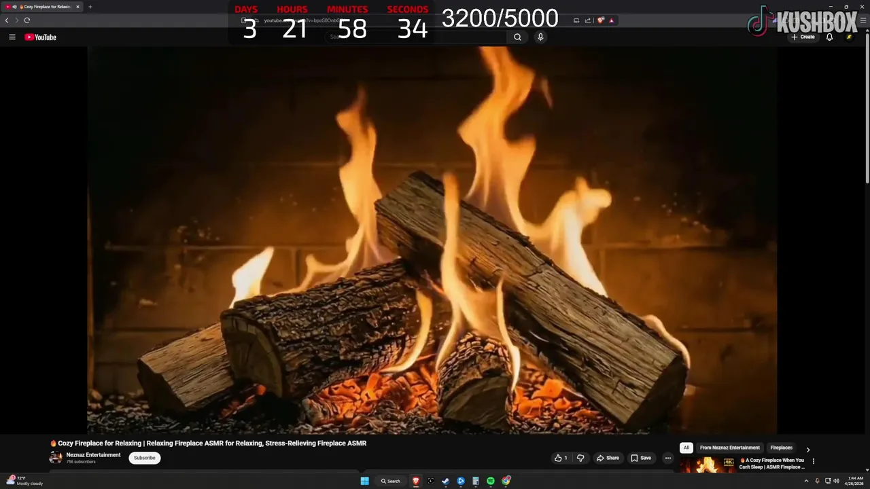Select the Cozy Fireplace browser tab
Image resolution: width=870 pixels, height=489 pixels.
point(43,7)
